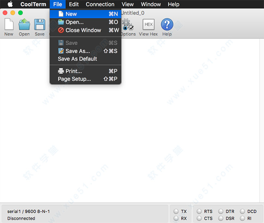Click the RX indicator light
This screenshot has height=223, width=264.
(x=176, y=218)
